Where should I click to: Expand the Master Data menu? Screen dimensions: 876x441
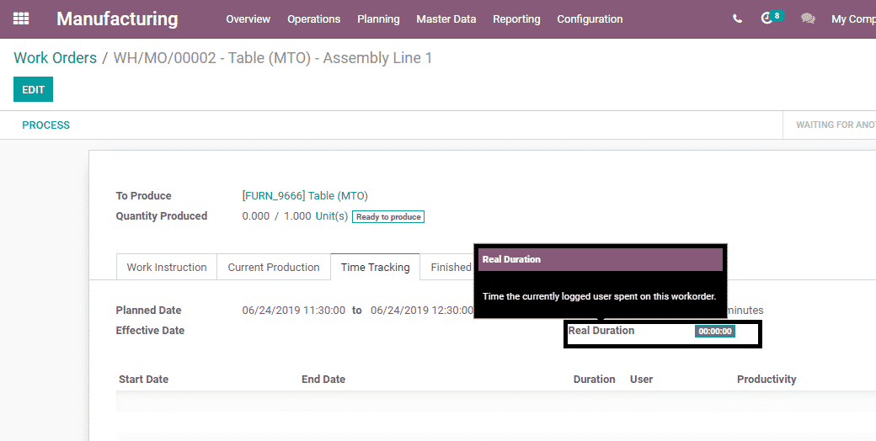pos(446,19)
